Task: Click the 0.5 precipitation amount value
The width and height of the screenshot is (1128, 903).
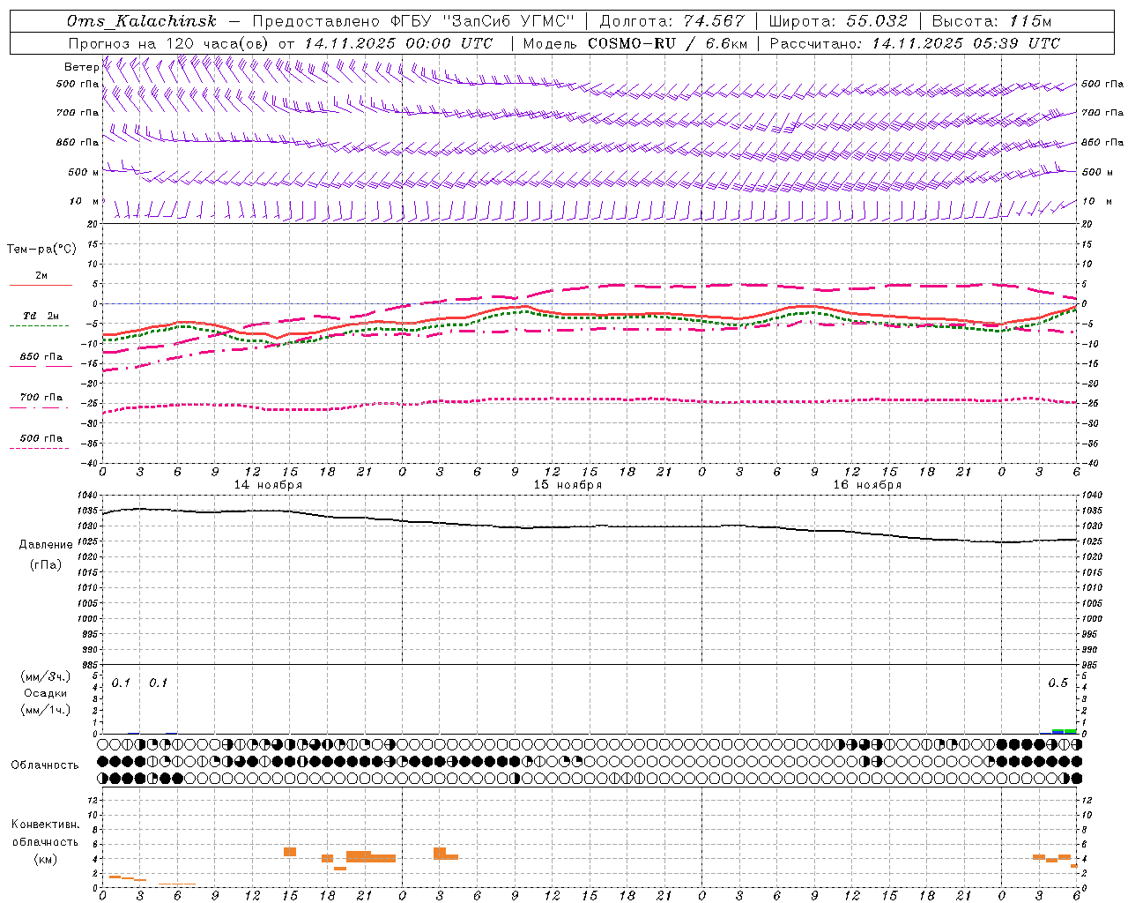Action: coord(1057,683)
